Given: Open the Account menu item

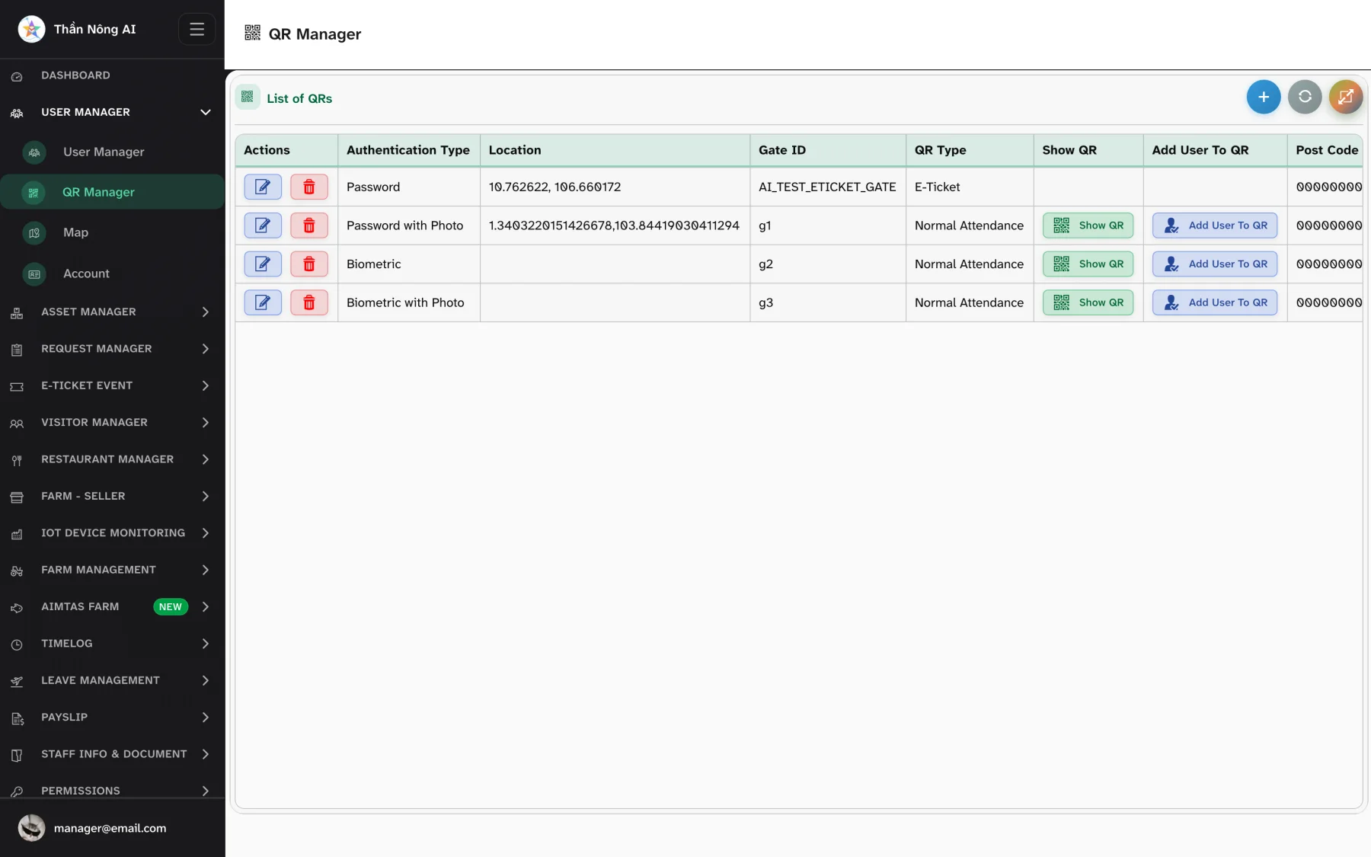Looking at the screenshot, I should pos(112,273).
